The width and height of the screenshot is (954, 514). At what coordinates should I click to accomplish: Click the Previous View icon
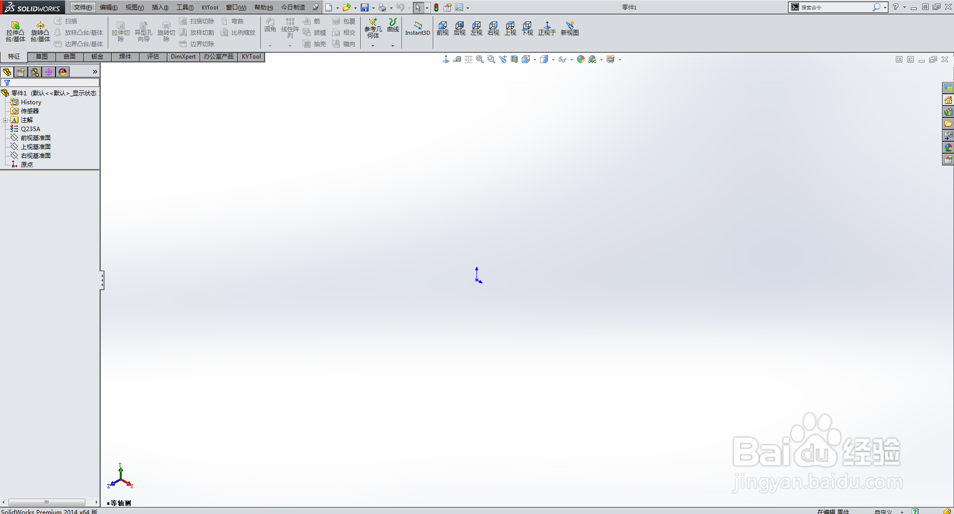coord(503,60)
